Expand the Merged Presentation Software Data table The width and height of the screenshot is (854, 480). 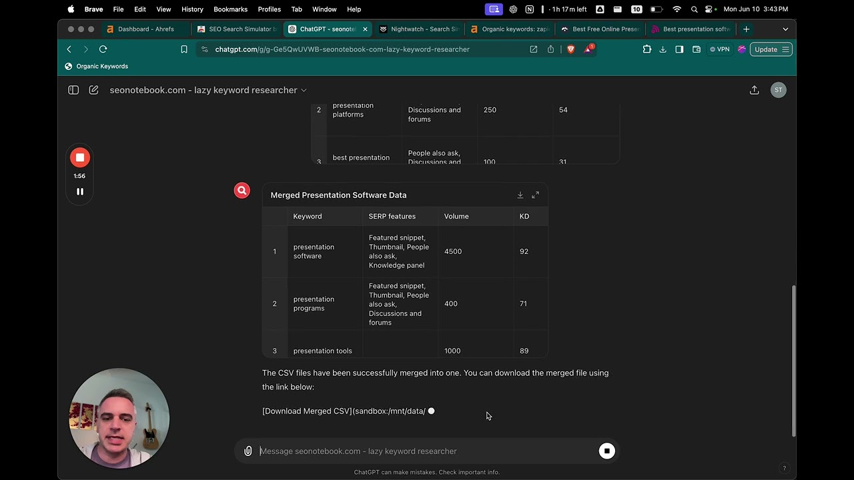click(535, 195)
